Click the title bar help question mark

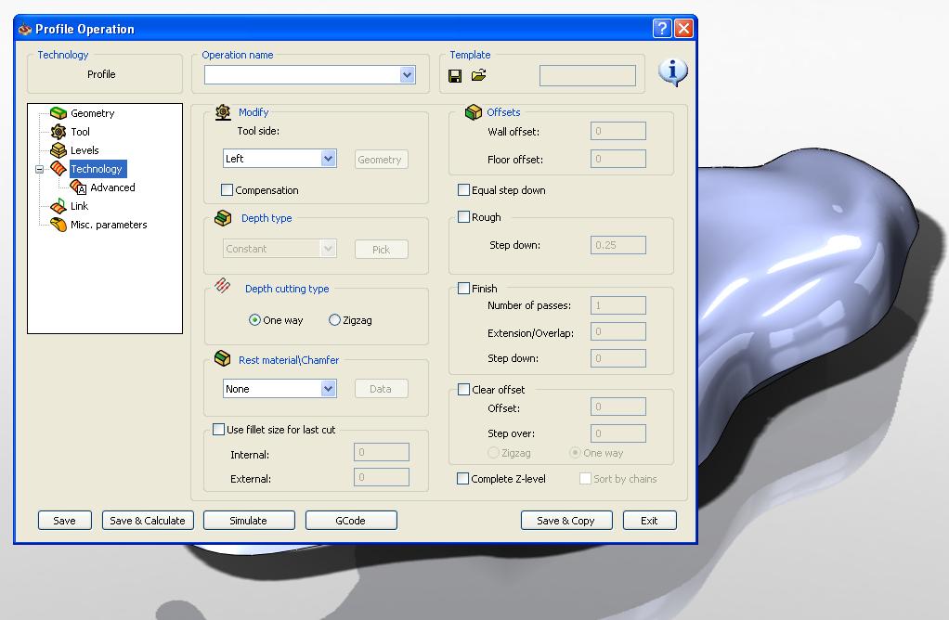coord(662,29)
